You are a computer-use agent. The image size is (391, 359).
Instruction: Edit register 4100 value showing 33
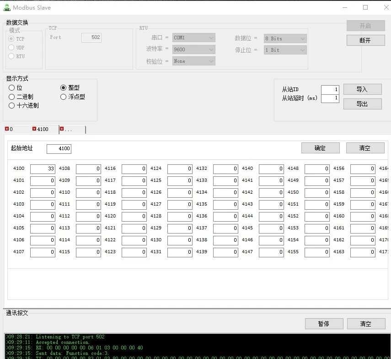pyautogui.click(x=43, y=169)
